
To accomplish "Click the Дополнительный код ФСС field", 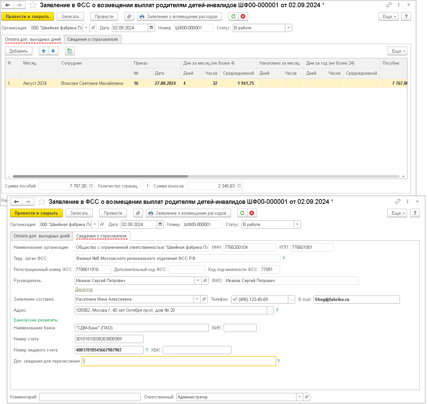I will pyautogui.click(x=187, y=269).
